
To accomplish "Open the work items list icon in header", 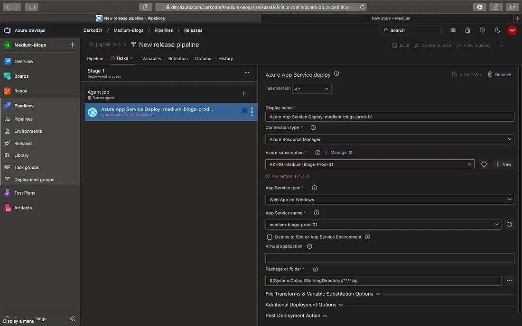I will pos(453,30).
